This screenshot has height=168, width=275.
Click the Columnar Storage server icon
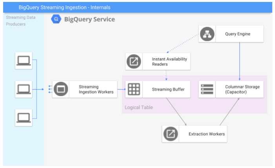click(x=207, y=89)
